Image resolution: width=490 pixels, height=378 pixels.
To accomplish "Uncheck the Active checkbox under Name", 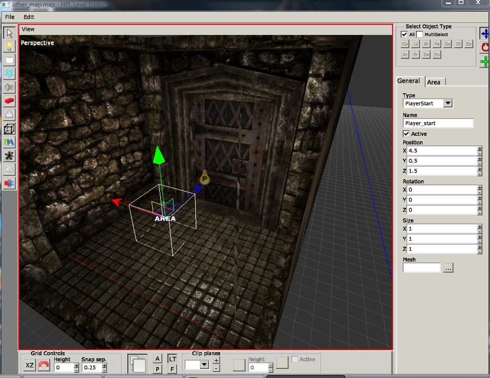I will pyautogui.click(x=406, y=134).
